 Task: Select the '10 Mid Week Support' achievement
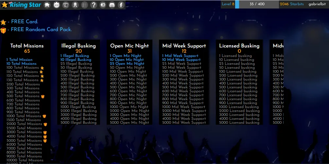click(181, 60)
